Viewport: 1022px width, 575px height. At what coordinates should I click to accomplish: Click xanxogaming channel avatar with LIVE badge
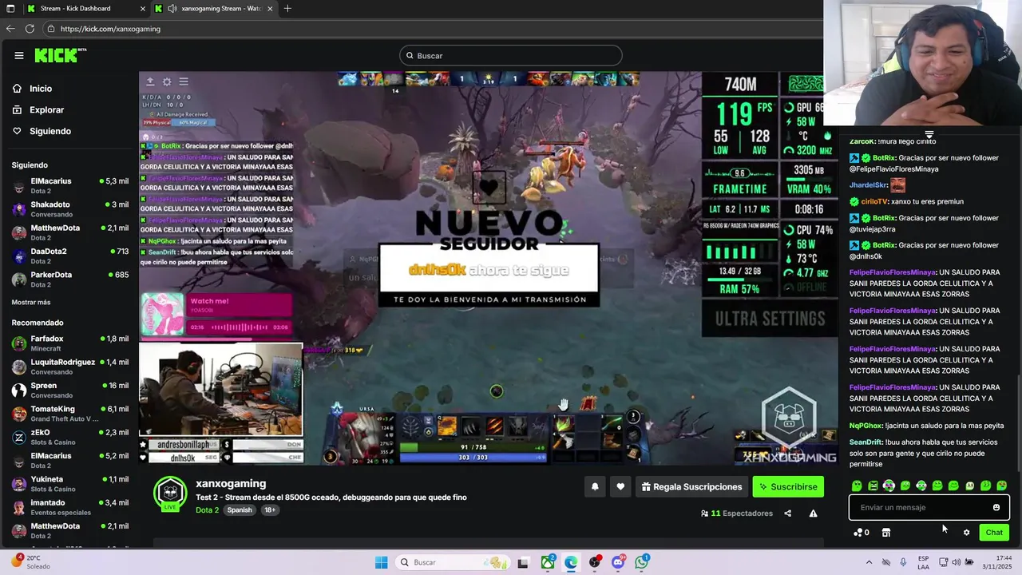tap(170, 494)
